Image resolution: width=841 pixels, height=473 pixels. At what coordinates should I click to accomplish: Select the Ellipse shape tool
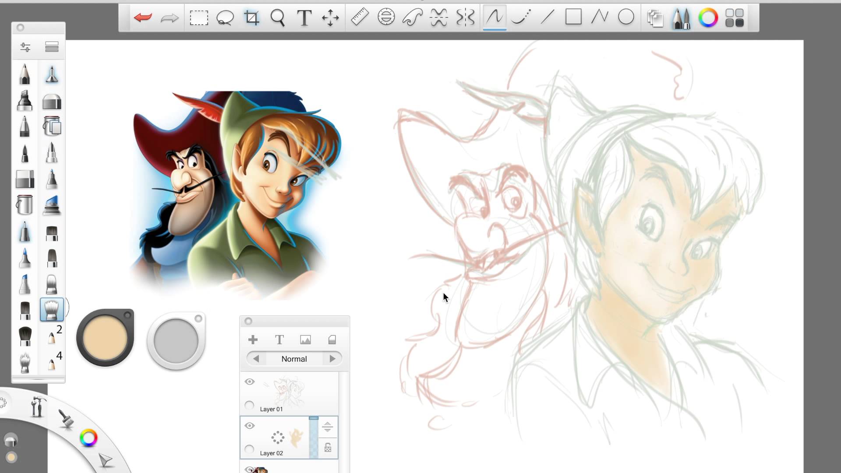625,18
